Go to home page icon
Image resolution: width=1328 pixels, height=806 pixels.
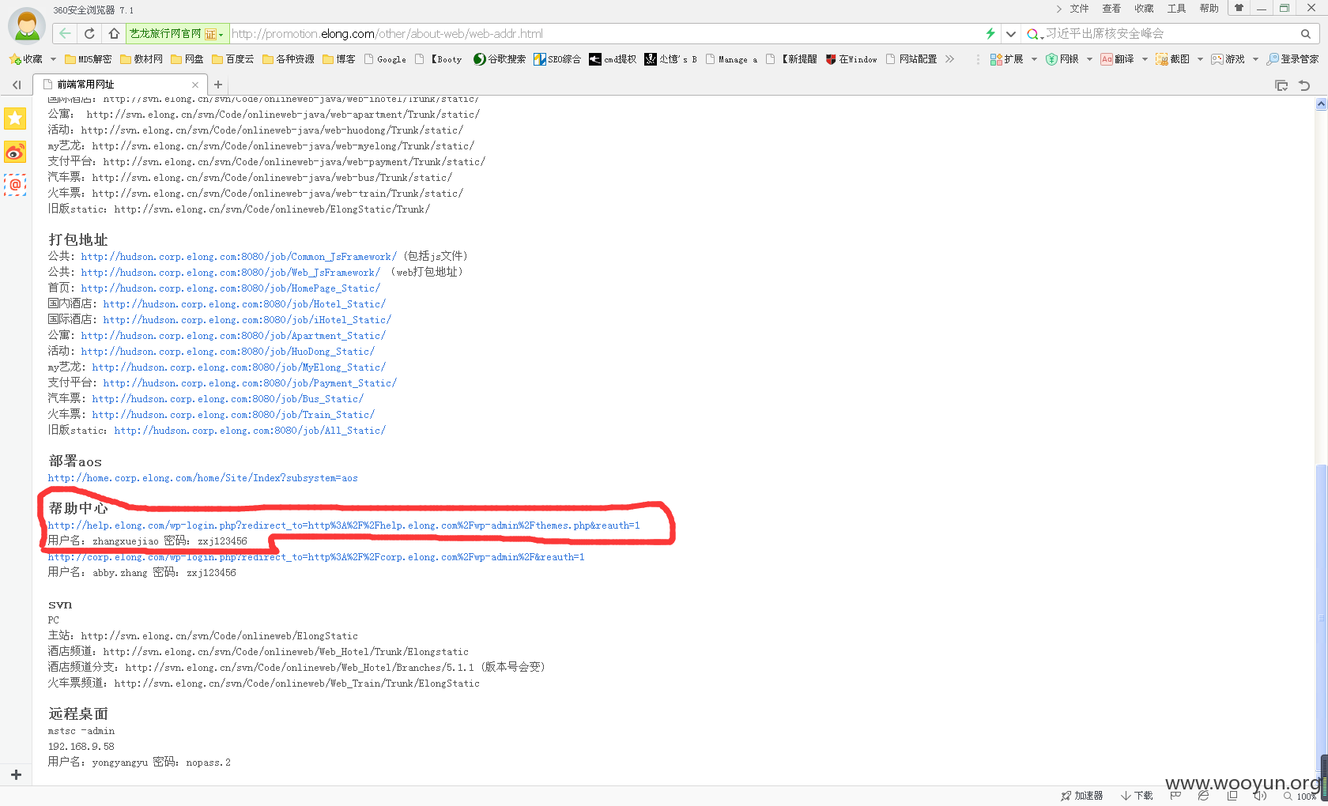[x=114, y=33]
